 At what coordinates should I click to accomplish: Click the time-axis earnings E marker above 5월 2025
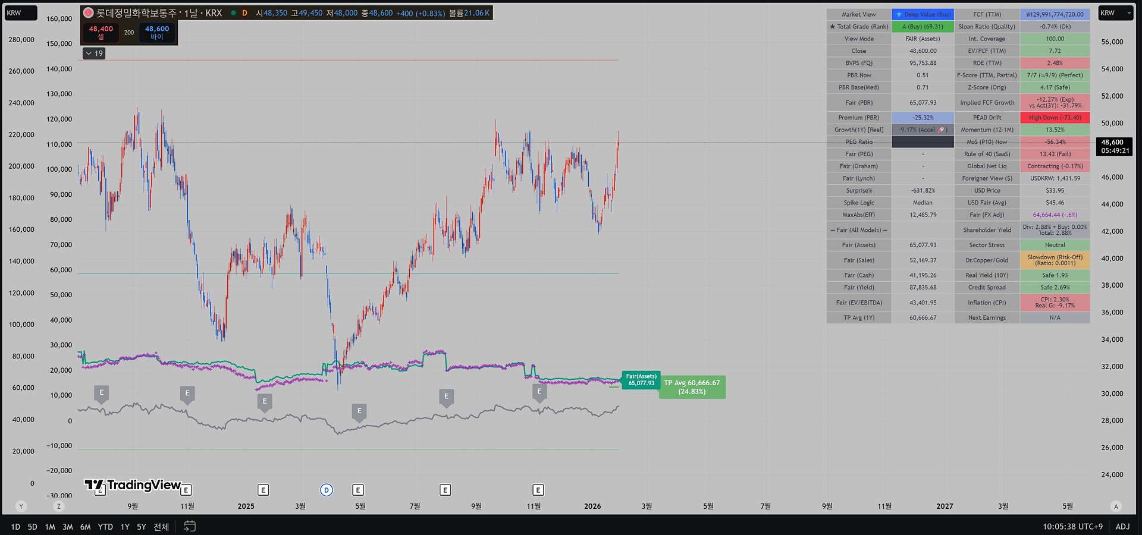(357, 490)
